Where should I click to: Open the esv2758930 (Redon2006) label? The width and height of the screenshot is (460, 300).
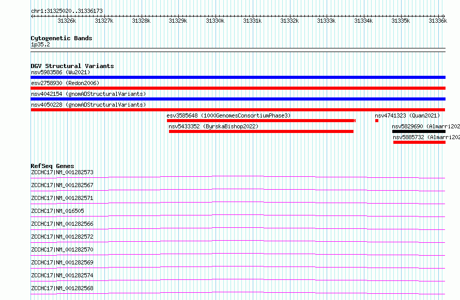click(x=65, y=83)
